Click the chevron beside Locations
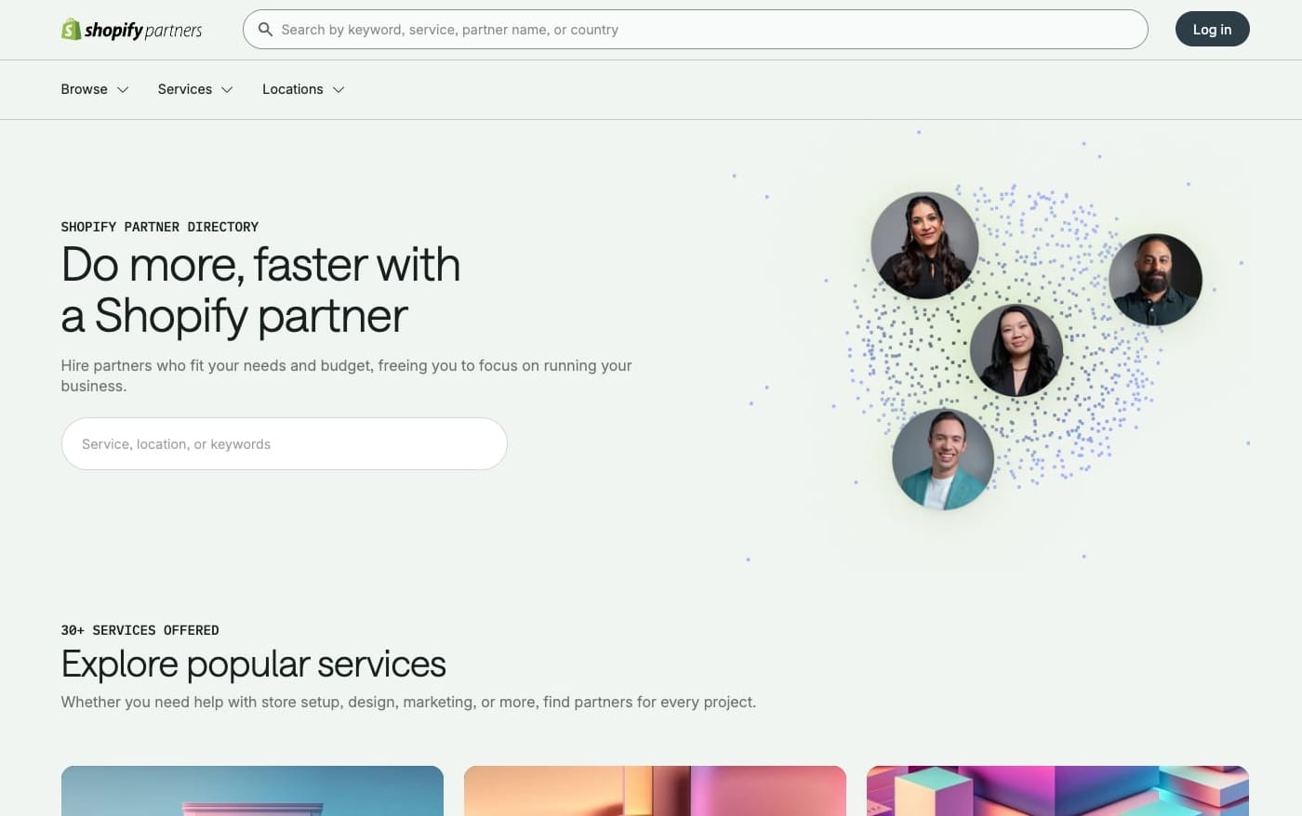The width and height of the screenshot is (1302, 816). (337, 89)
